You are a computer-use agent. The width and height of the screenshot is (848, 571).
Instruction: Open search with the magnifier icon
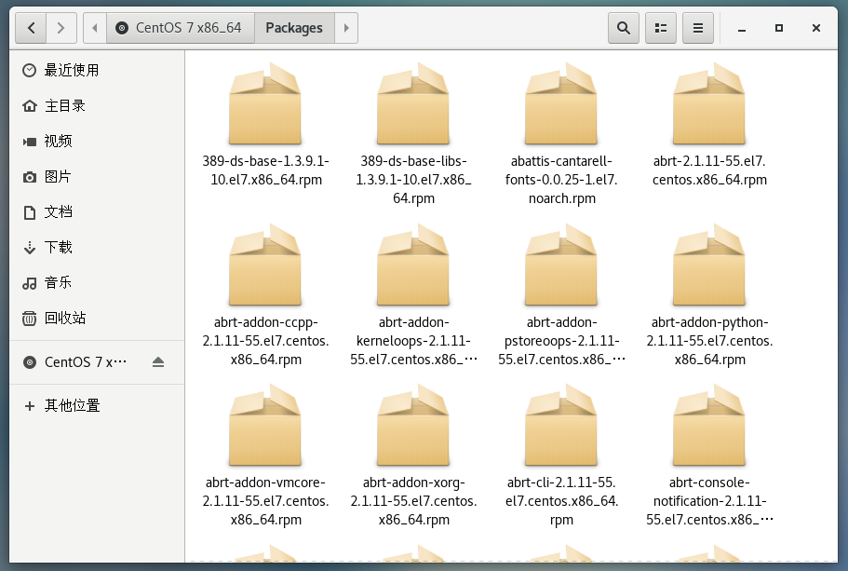(624, 28)
